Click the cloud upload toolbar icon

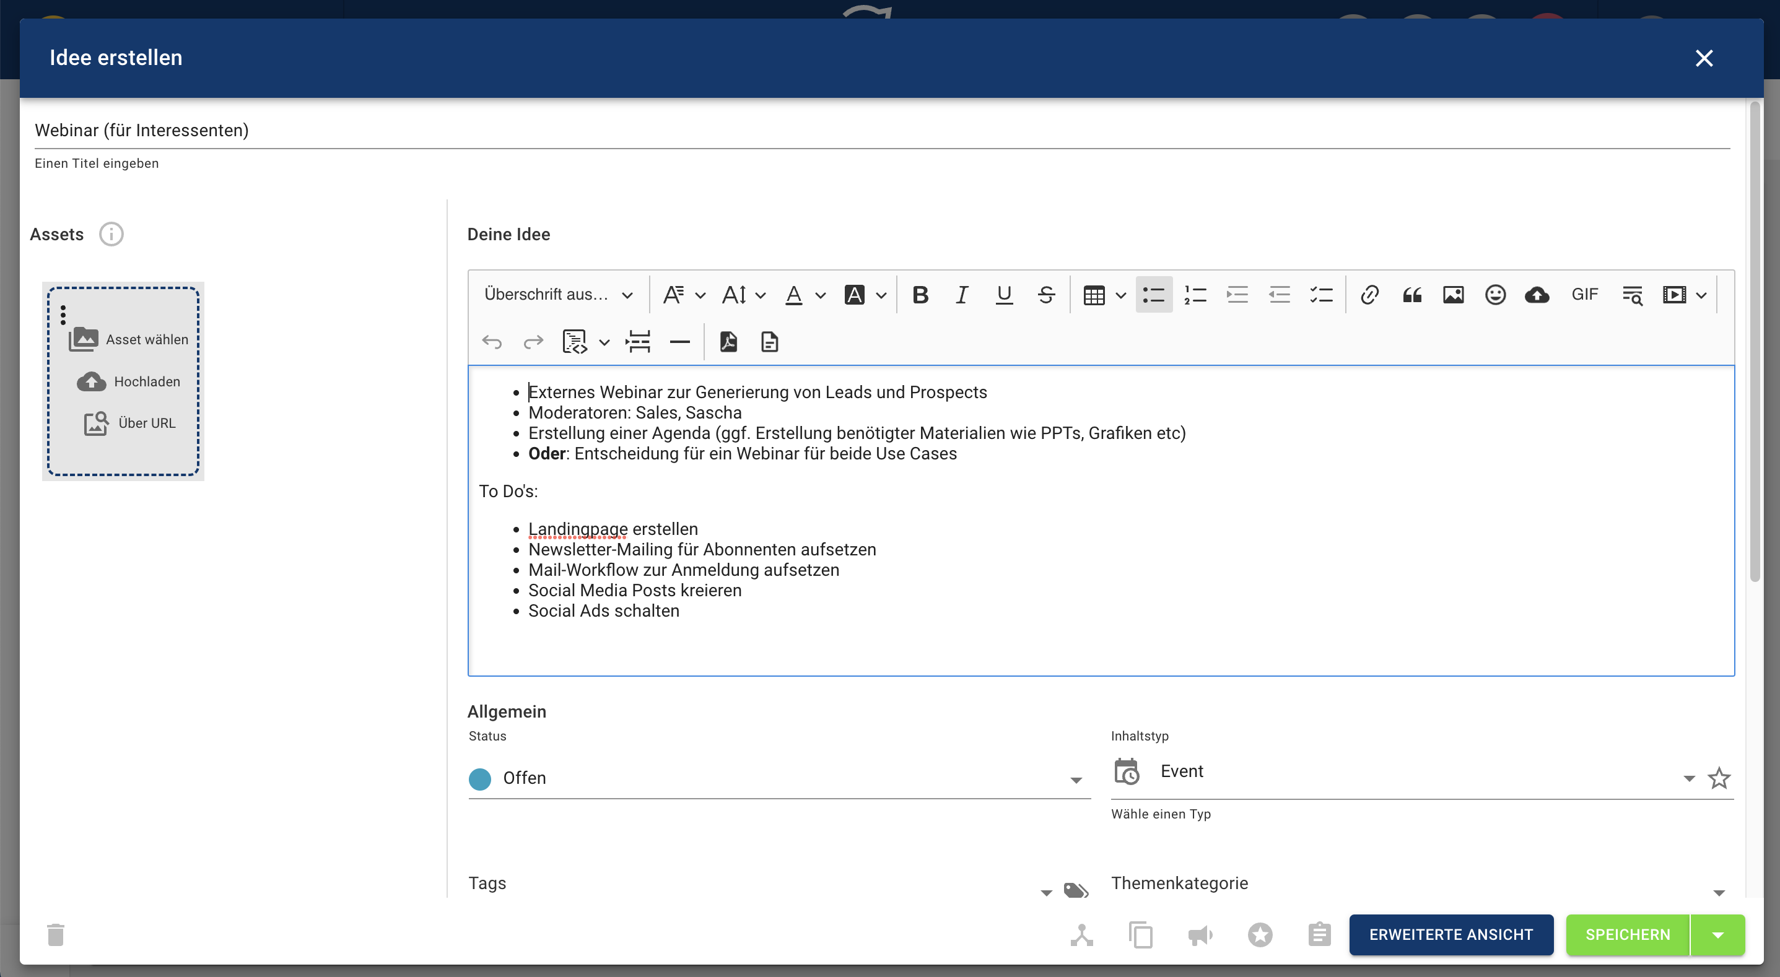coord(1537,295)
